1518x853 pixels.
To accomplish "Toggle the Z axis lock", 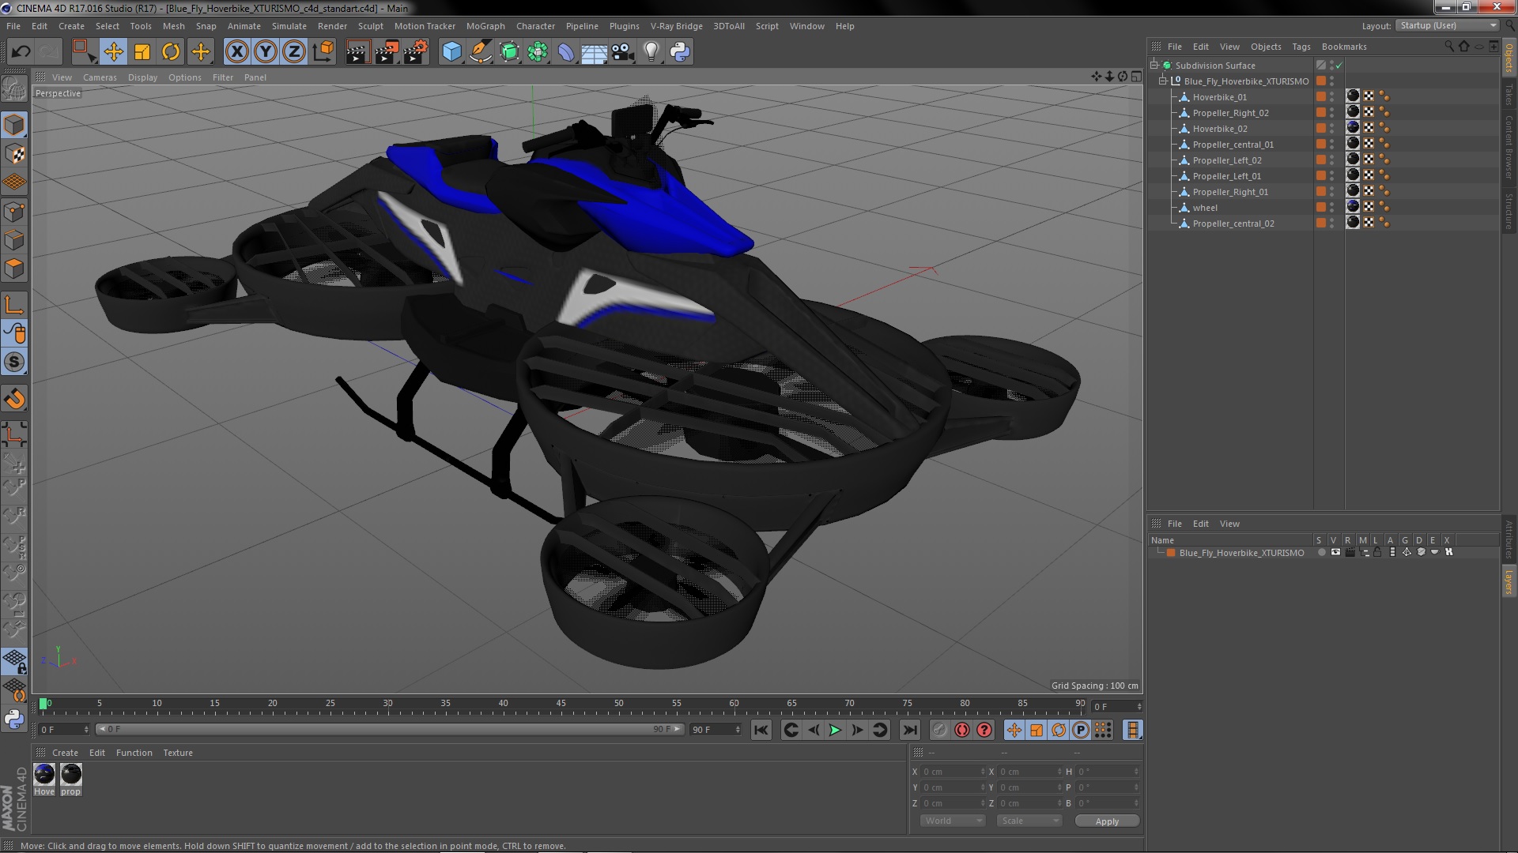I will (294, 52).
